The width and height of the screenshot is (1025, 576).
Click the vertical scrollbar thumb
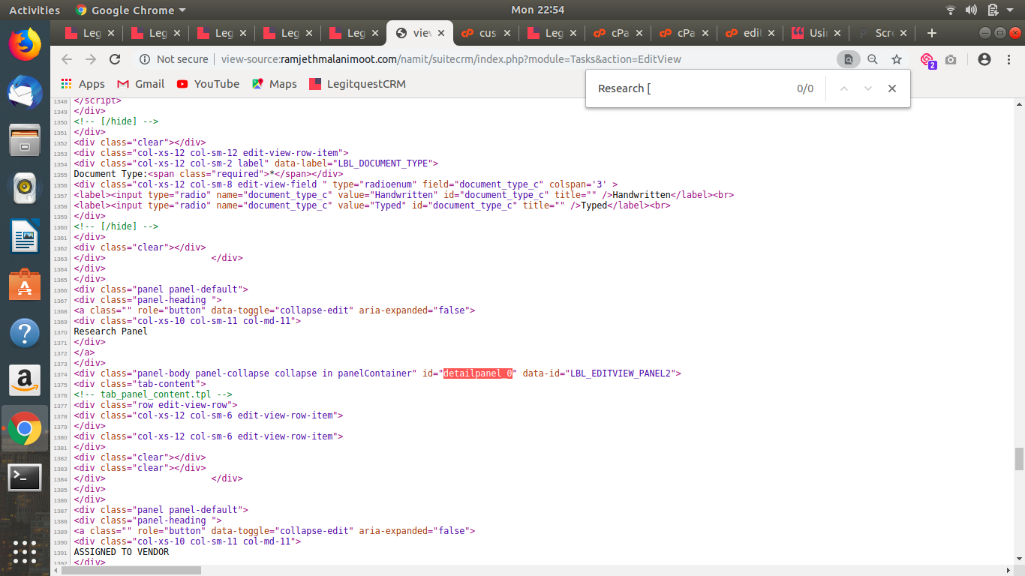point(1018,459)
